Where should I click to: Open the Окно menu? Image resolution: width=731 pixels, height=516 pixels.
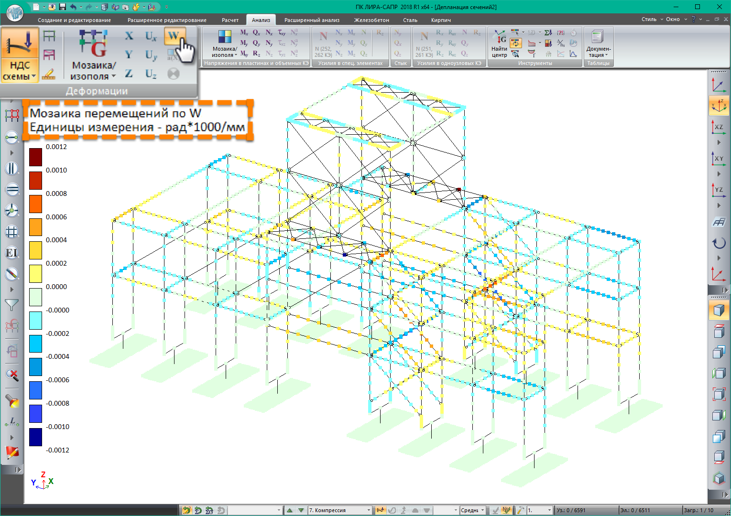click(x=673, y=19)
